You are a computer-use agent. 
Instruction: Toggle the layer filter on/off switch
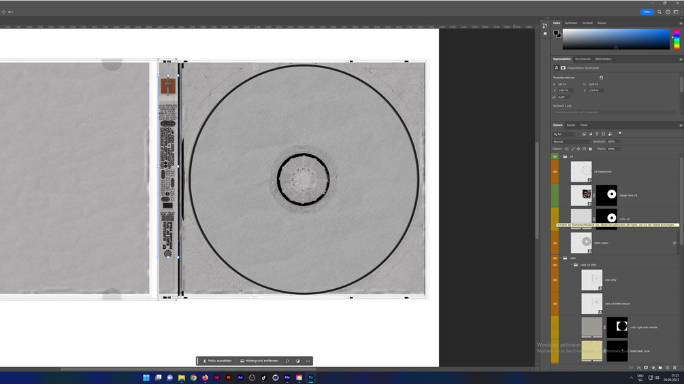pyautogui.click(x=620, y=134)
